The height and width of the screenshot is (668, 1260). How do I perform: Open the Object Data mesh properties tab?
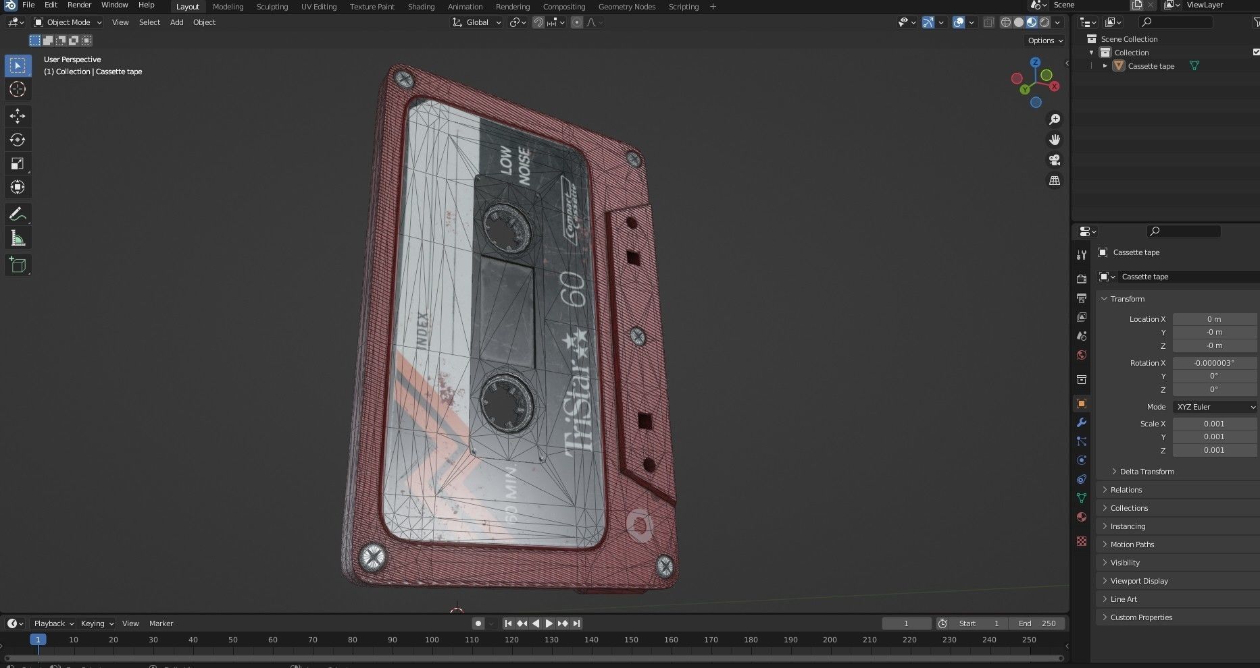(1082, 498)
